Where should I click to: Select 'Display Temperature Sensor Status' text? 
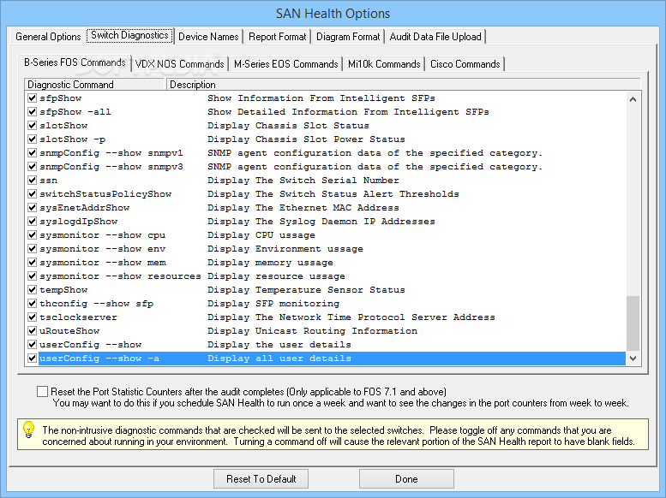pyautogui.click(x=306, y=290)
